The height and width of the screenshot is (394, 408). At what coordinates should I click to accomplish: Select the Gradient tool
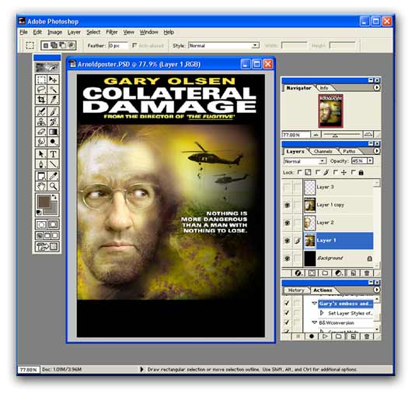[x=54, y=132]
